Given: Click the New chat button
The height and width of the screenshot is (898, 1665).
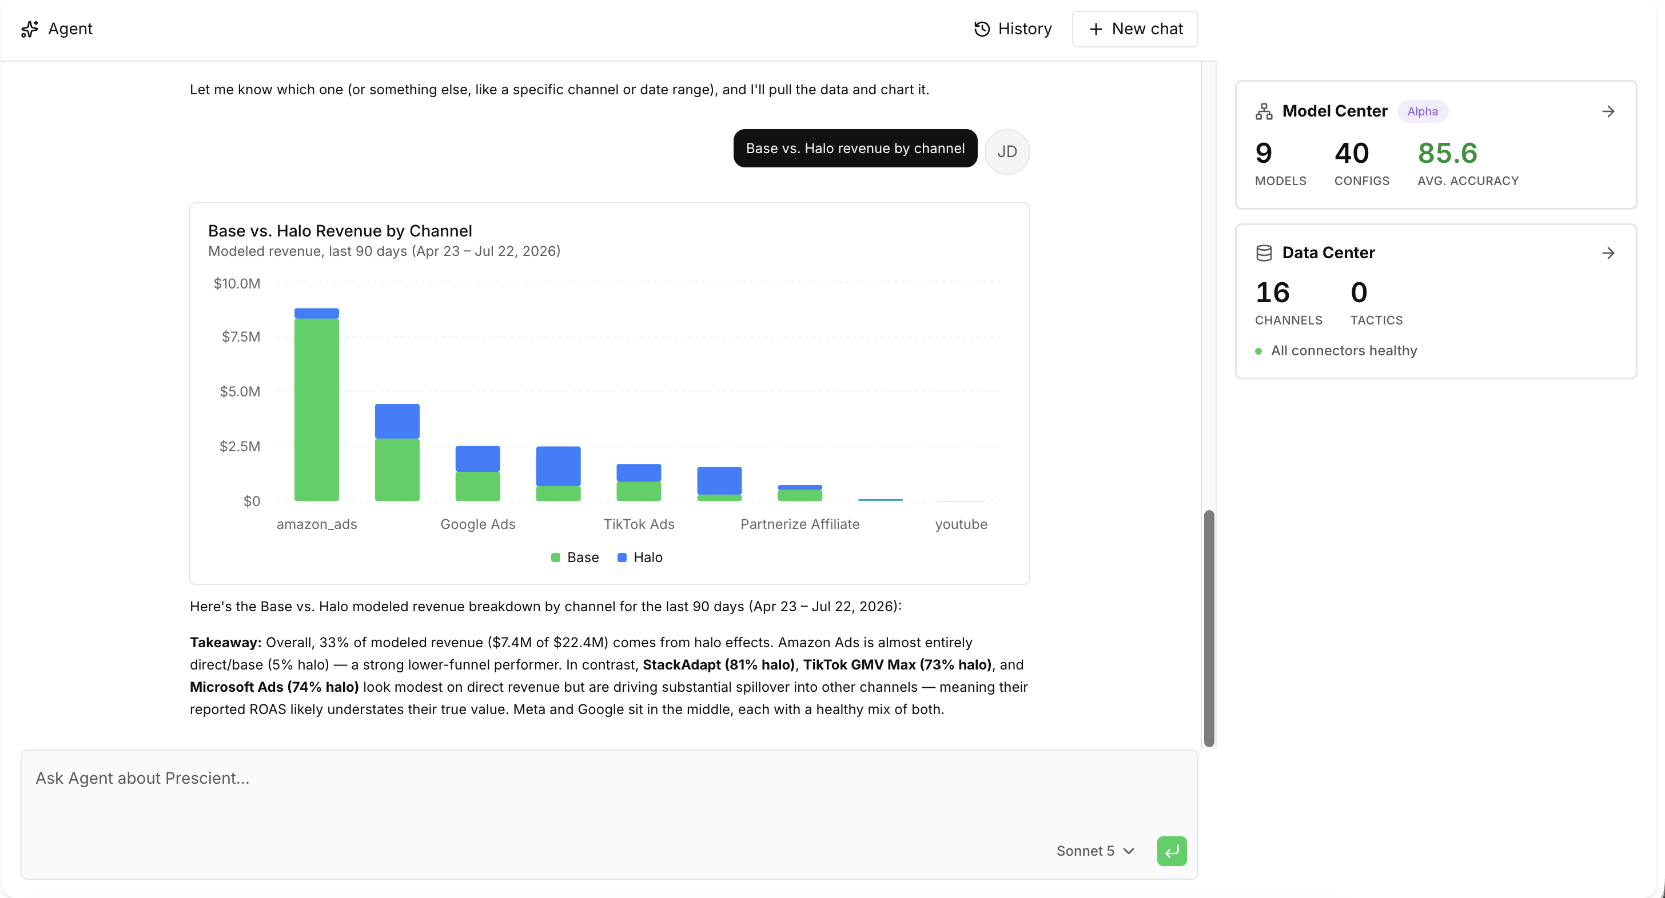Looking at the screenshot, I should (1135, 29).
